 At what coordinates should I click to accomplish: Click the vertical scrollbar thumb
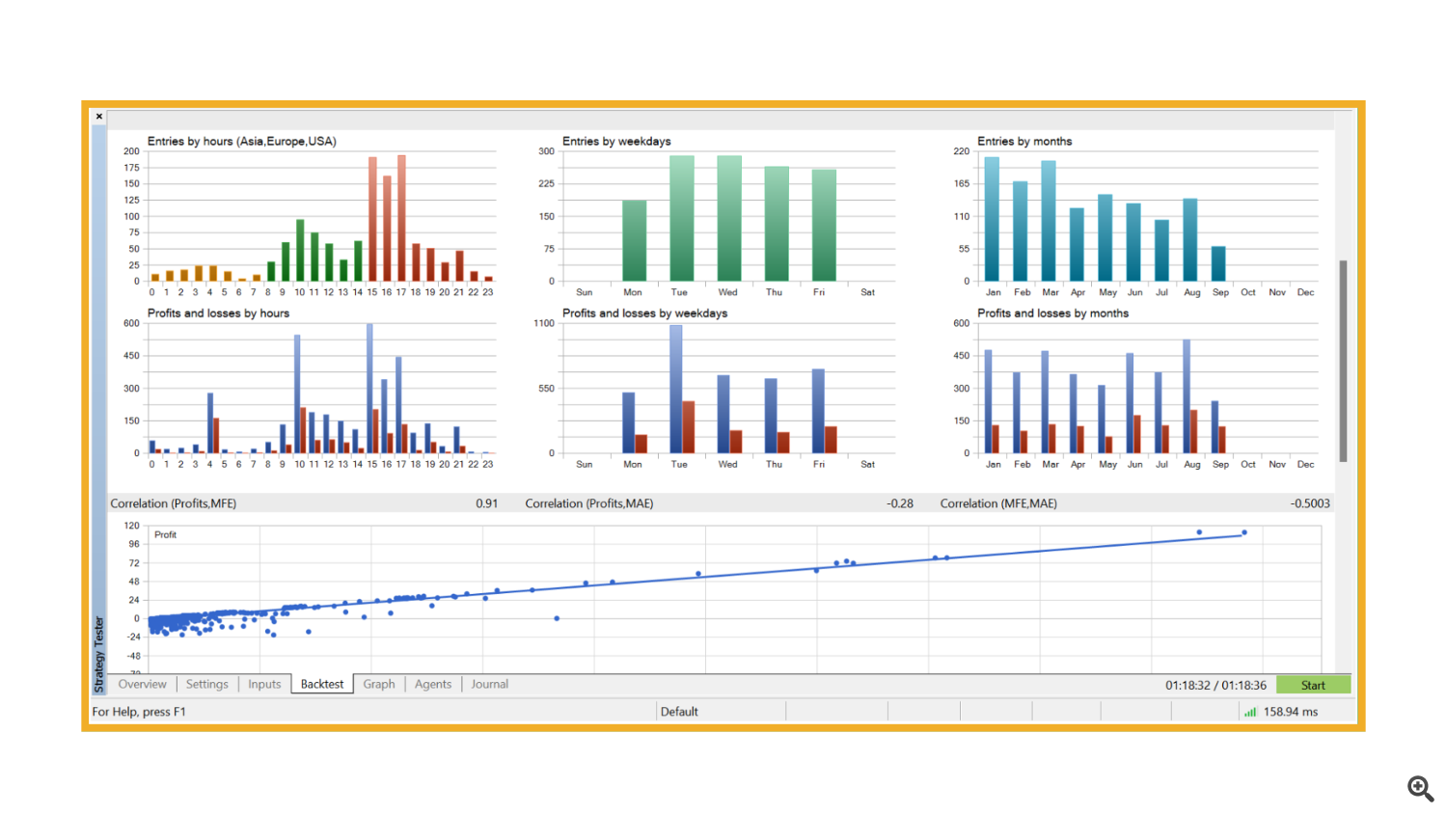click(1343, 361)
